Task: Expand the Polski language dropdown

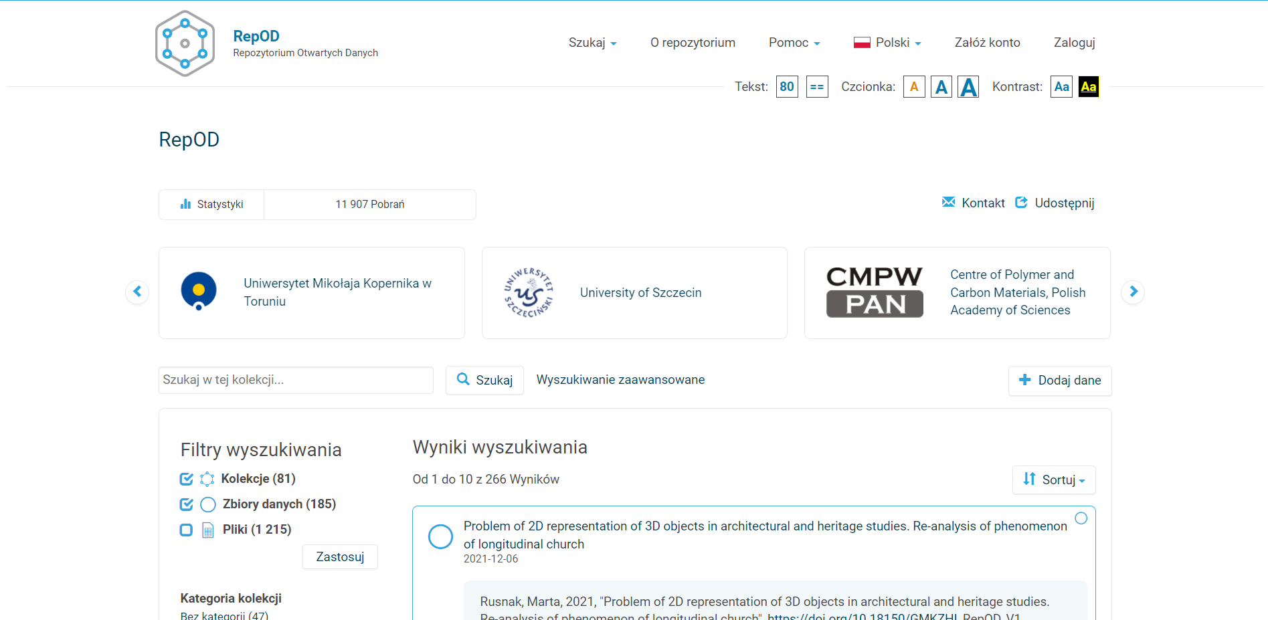Action: click(887, 43)
